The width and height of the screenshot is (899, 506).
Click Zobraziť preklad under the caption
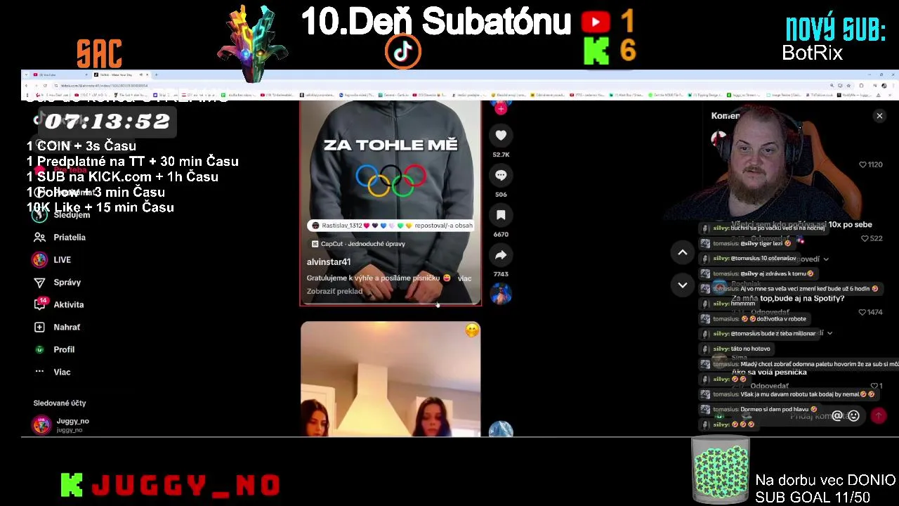(334, 292)
